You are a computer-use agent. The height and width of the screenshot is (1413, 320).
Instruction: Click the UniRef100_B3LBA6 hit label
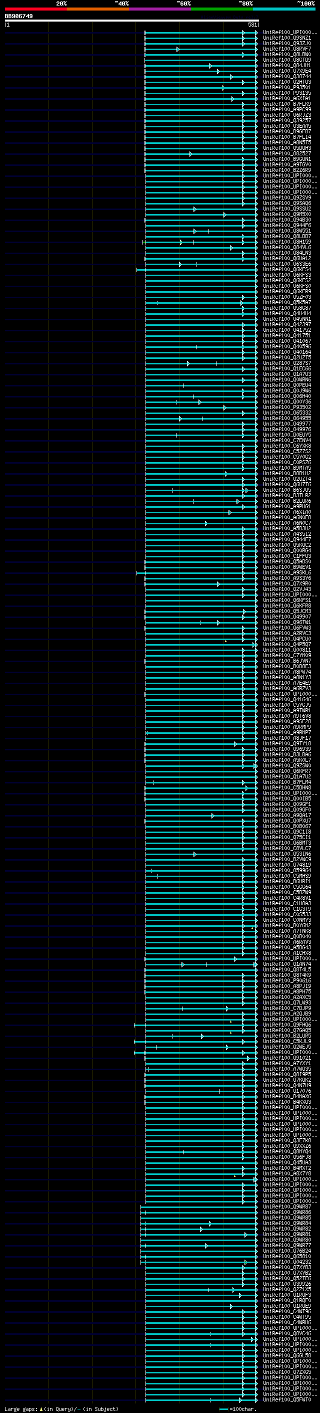(x=287, y=755)
